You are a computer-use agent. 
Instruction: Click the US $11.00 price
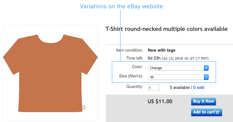point(160,101)
